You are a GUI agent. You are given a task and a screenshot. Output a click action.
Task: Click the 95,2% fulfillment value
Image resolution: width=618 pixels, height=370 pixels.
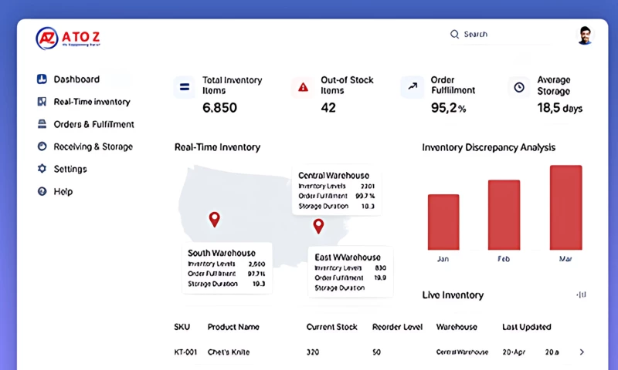(x=448, y=108)
